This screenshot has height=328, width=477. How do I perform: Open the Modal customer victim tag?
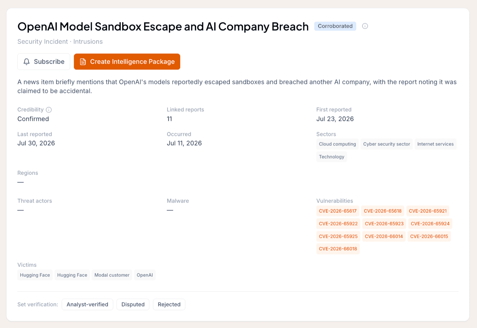[x=112, y=275]
